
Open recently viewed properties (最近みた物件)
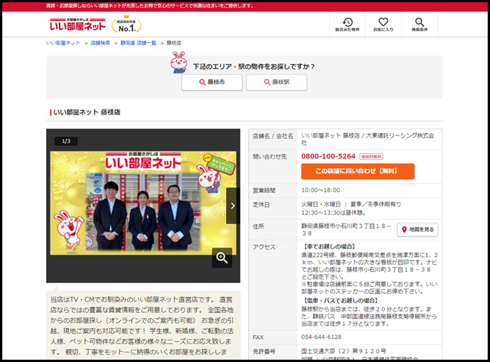pyautogui.click(x=347, y=24)
